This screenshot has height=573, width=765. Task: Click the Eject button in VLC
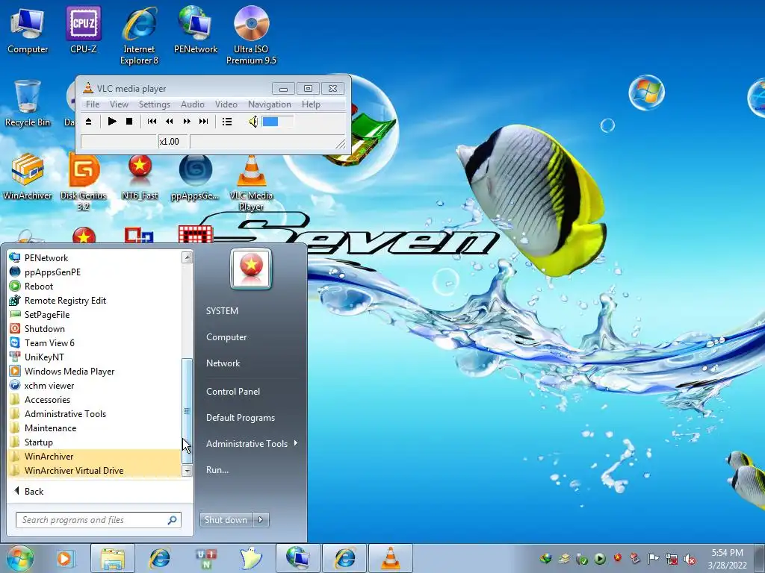88,122
